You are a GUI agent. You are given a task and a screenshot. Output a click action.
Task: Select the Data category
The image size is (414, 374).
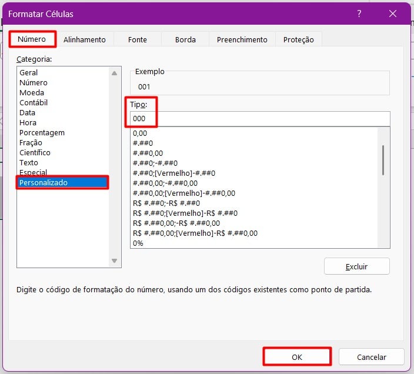[x=64, y=113]
